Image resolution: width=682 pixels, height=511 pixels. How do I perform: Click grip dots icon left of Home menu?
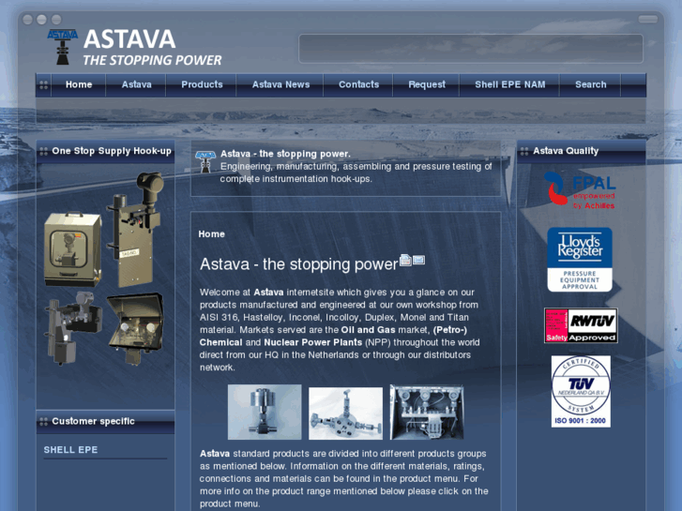[x=44, y=84]
